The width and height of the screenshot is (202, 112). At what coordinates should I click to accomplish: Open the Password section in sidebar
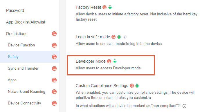[15, 10]
